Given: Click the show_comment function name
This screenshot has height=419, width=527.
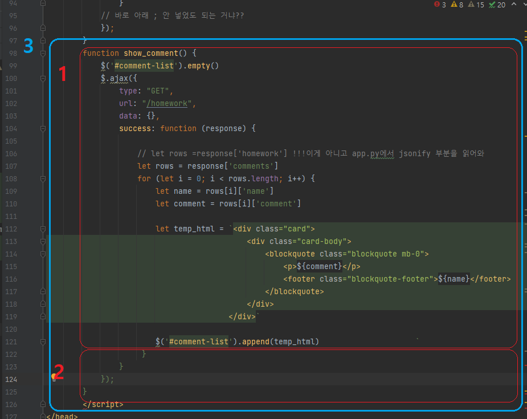Looking at the screenshot, I should [x=151, y=54].
